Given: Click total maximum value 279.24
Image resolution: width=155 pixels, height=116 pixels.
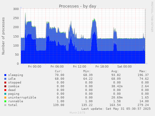Looking at the screenshot, I should click(143, 105).
